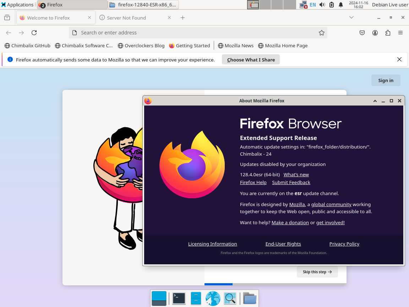Click the forward navigation arrow
Screen dimensions: 409x307
pos(21,33)
